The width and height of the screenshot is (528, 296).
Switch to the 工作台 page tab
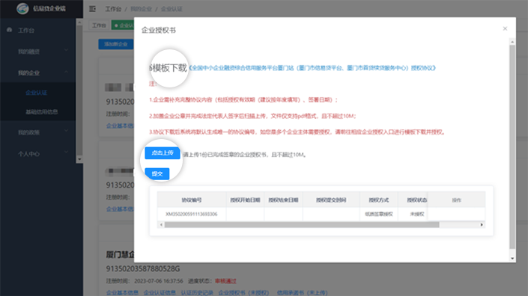pos(99,25)
